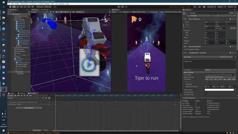Switch to the Project tab
This screenshot has width=238, height=134.
click(x=12, y=93)
